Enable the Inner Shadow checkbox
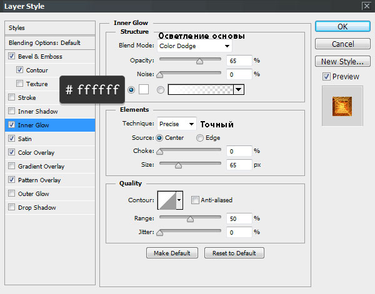 click(x=11, y=111)
